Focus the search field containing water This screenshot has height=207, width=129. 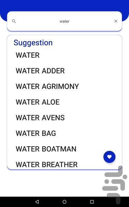pyautogui.click(x=65, y=21)
